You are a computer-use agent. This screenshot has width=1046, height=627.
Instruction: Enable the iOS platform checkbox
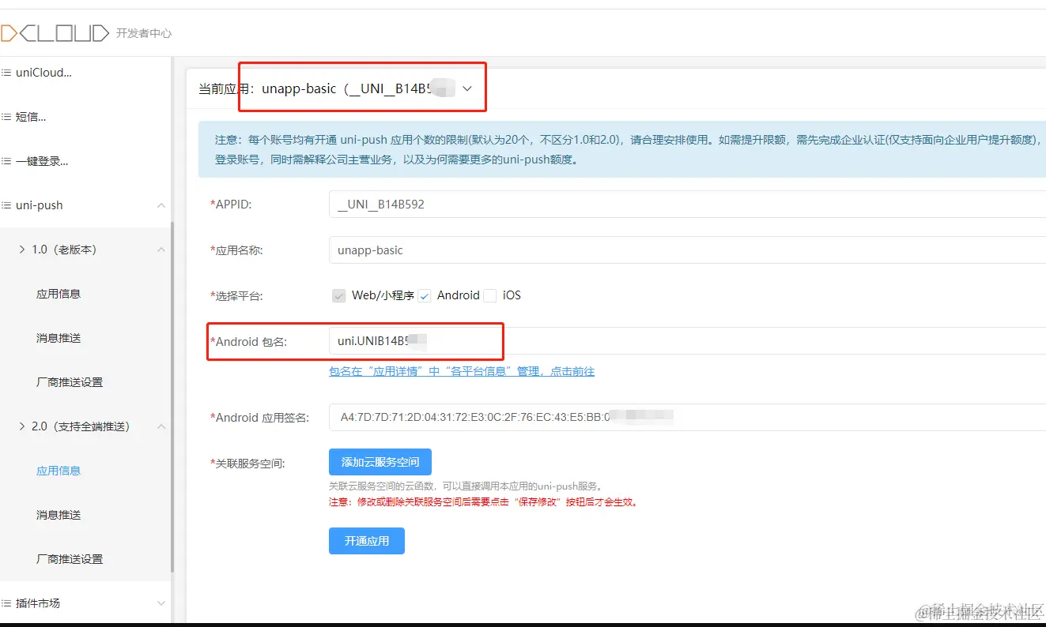(490, 296)
